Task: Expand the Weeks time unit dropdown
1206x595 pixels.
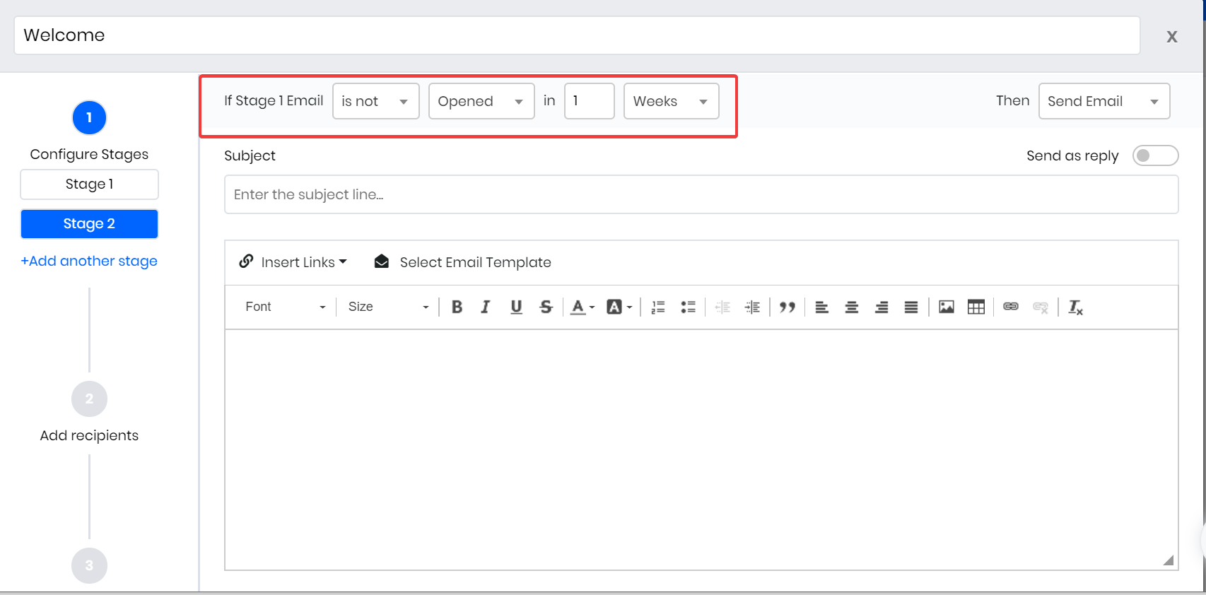Action: 671,101
